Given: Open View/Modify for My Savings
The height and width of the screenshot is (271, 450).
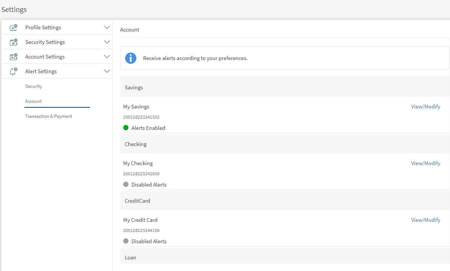Looking at the screenshot, I should [426, 107].
